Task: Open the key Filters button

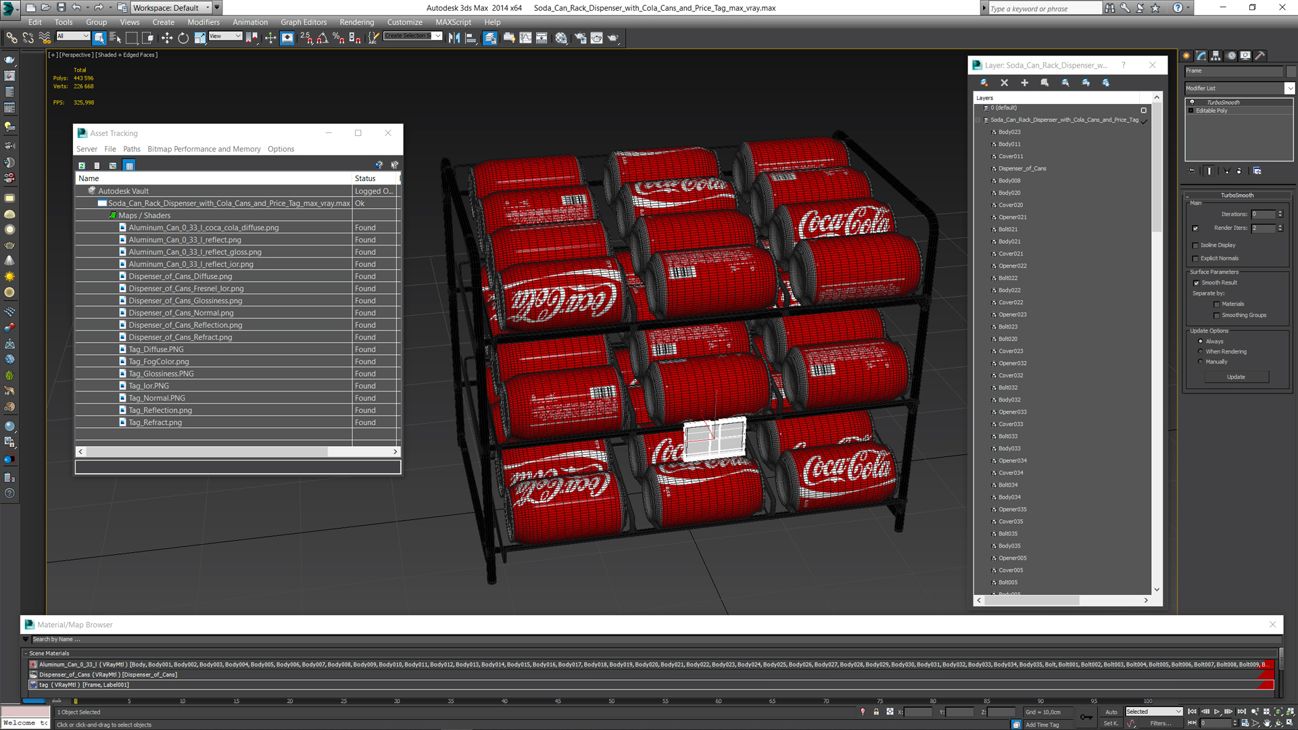Action: [1160, 723]
